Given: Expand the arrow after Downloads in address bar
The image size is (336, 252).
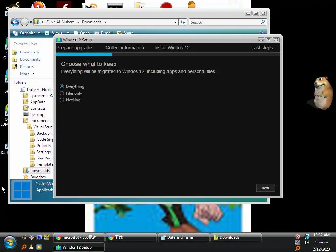Looking at the screenshot, I should 105,22.
